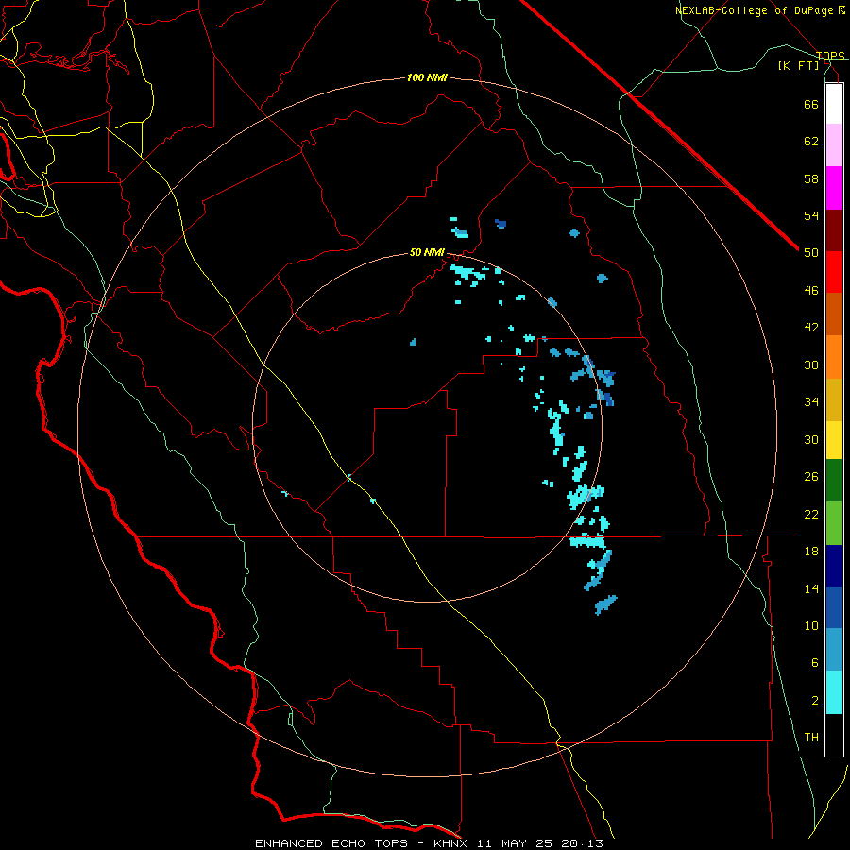Click the "26" legend value
Viewport: 850px width, 850px height.
(x=811, y=477)
